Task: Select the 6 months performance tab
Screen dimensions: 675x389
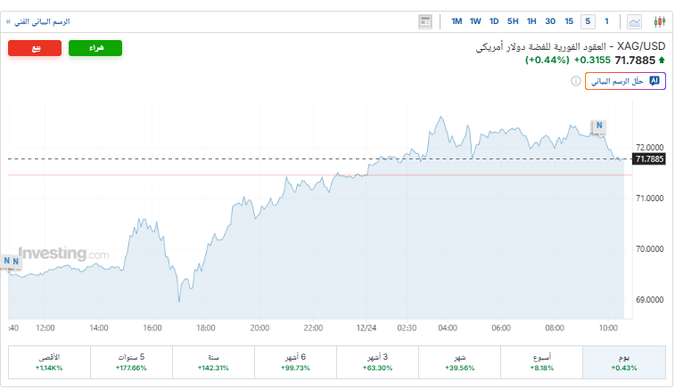Action: click(x=295, y=361)
